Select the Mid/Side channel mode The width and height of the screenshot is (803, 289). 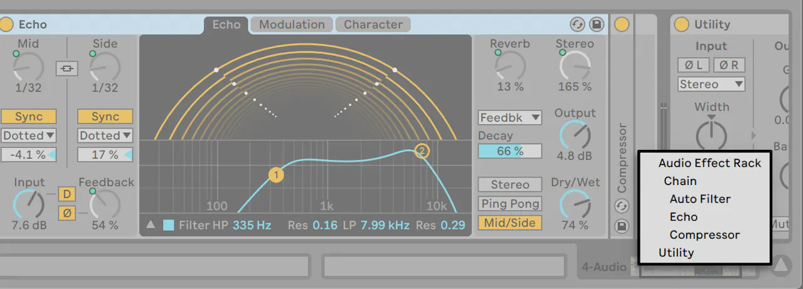coord(510,223)
